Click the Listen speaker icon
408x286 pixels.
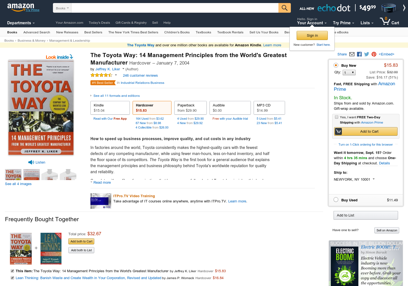coord(31,162)
